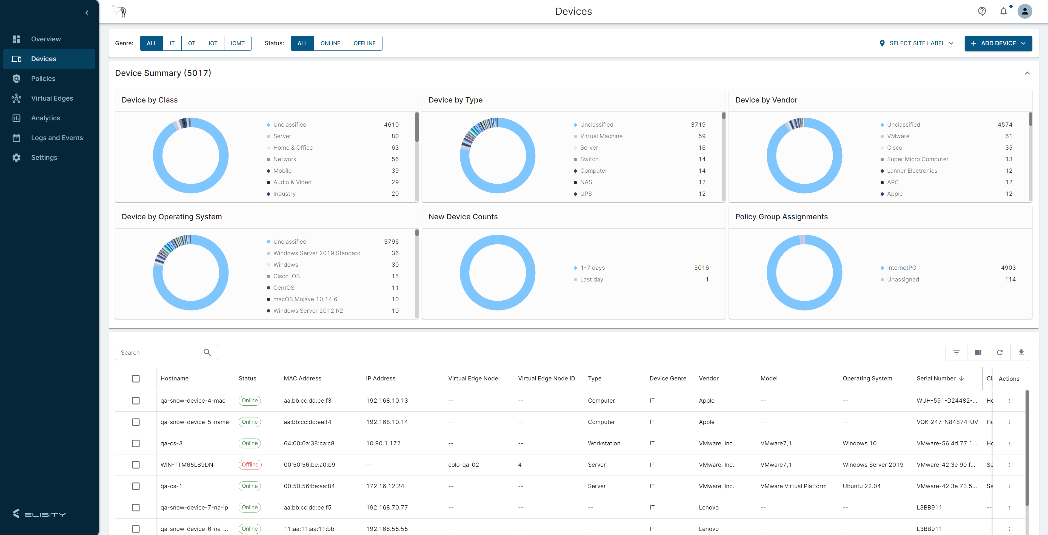Viewport: 1048px width, 535px height.
Task: Click the table filter icon
Action: pos(956,352)
